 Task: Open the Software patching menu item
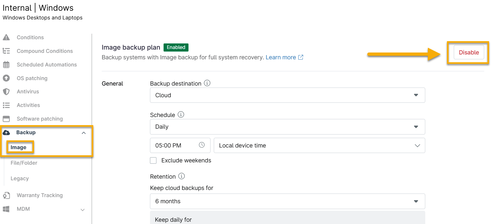point(40,119)
